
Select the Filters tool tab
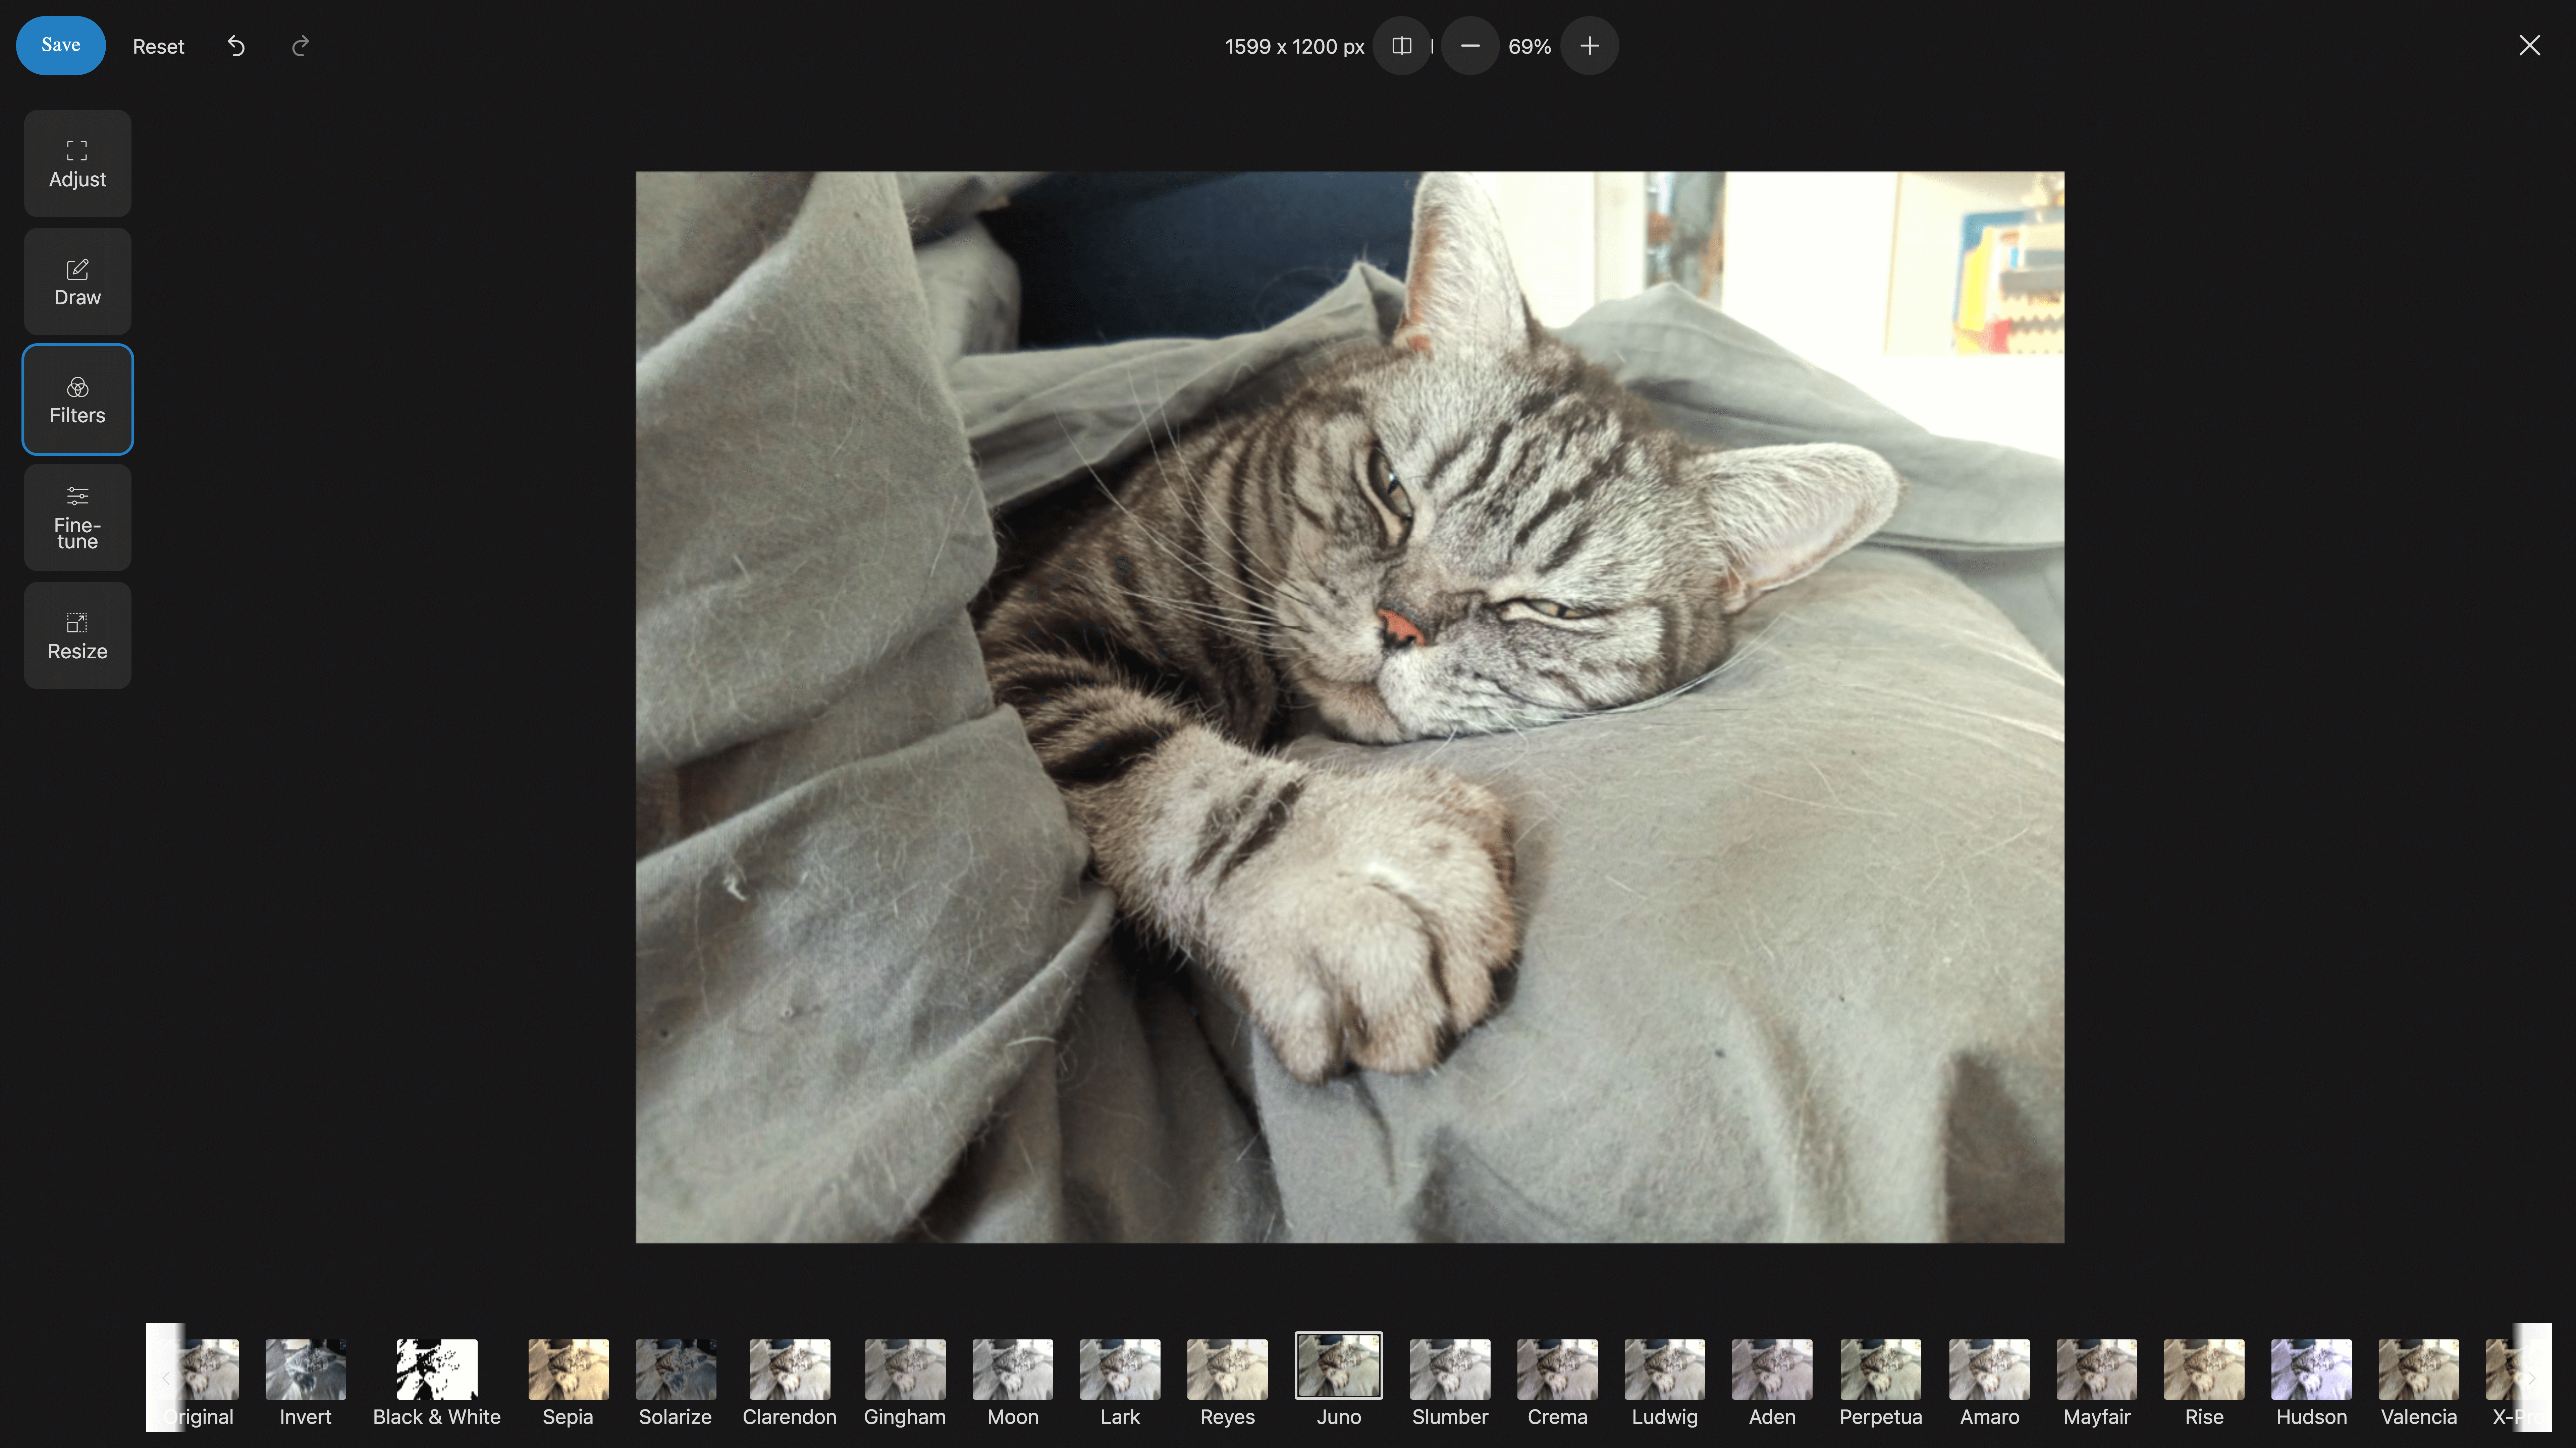tap(77, 400)
